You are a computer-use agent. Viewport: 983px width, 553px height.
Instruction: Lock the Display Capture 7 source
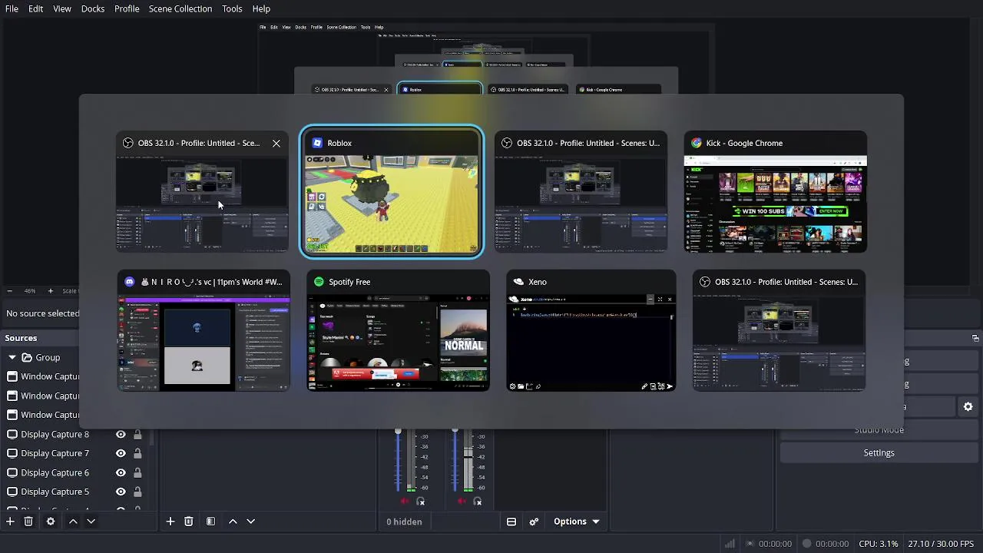click(137, 453)
